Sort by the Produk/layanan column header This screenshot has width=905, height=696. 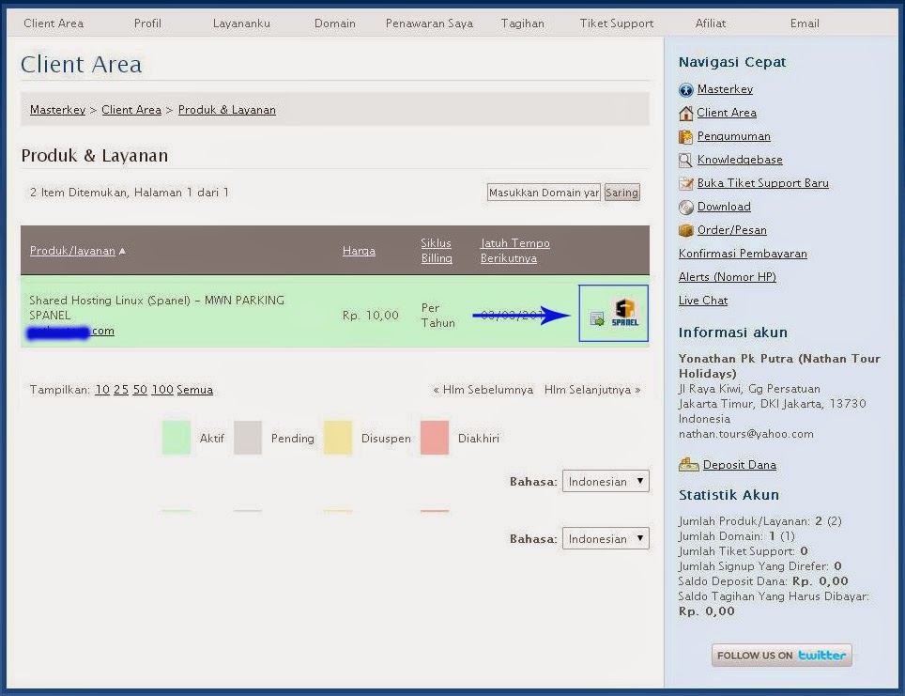[72, 251]
